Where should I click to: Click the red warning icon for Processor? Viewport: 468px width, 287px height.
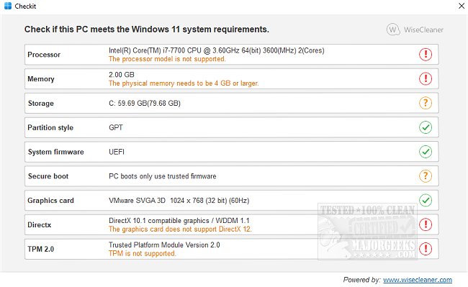point(426,55)
